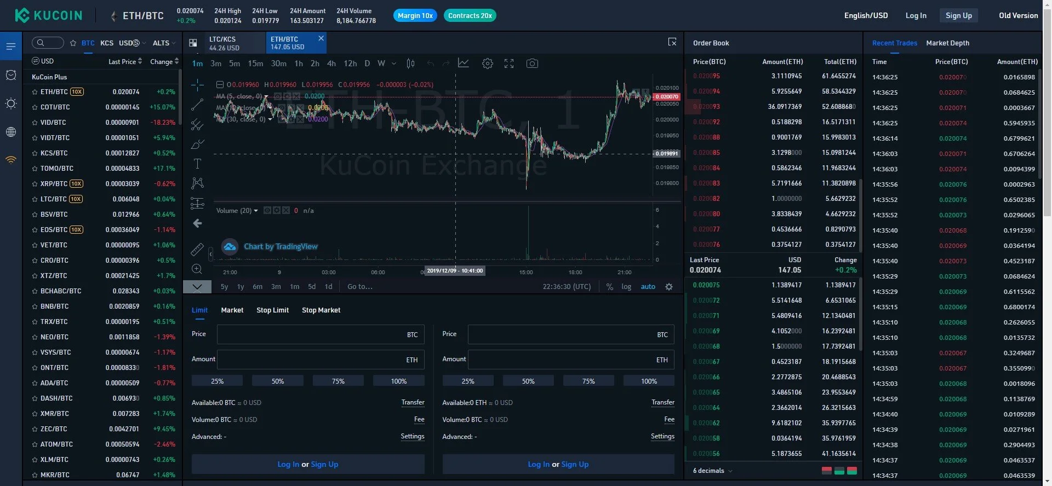Open language settings with the globe icon

(x=11, y=132)
